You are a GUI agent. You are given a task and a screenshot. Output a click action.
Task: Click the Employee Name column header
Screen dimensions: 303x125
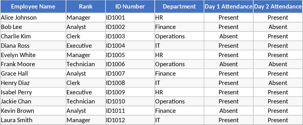pyautogui.click(x=33, y=7)
